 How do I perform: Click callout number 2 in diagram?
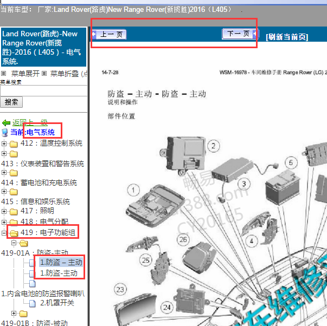click(x=214, y=146)
